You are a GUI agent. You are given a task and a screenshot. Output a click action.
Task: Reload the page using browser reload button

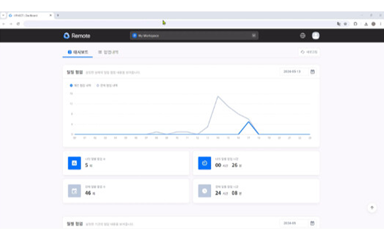[x=18, y=24]
